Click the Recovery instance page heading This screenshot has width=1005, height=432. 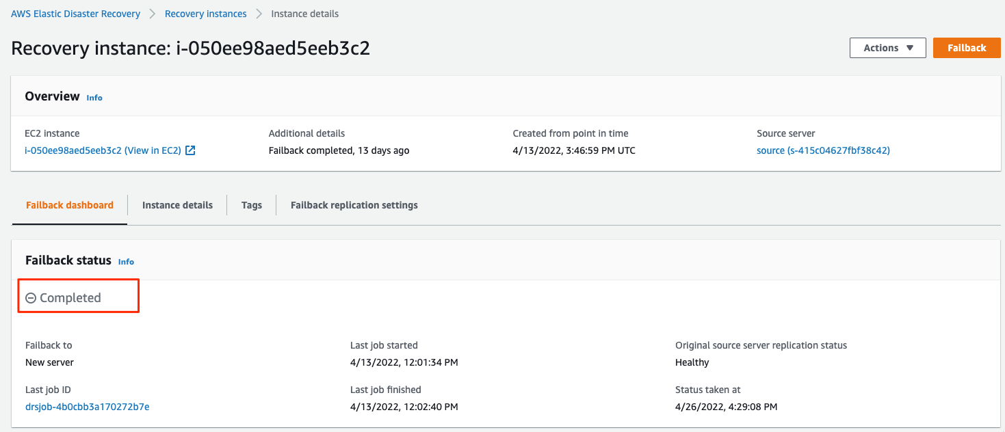[191, 49]
